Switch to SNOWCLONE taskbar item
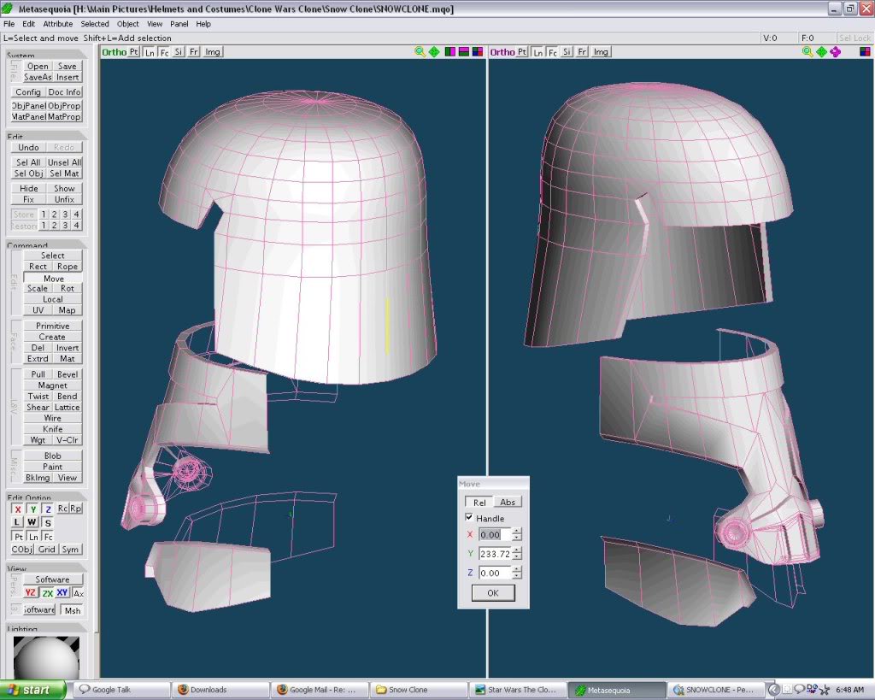Viewport: 875px width, 700px height. tap(717, 690)
